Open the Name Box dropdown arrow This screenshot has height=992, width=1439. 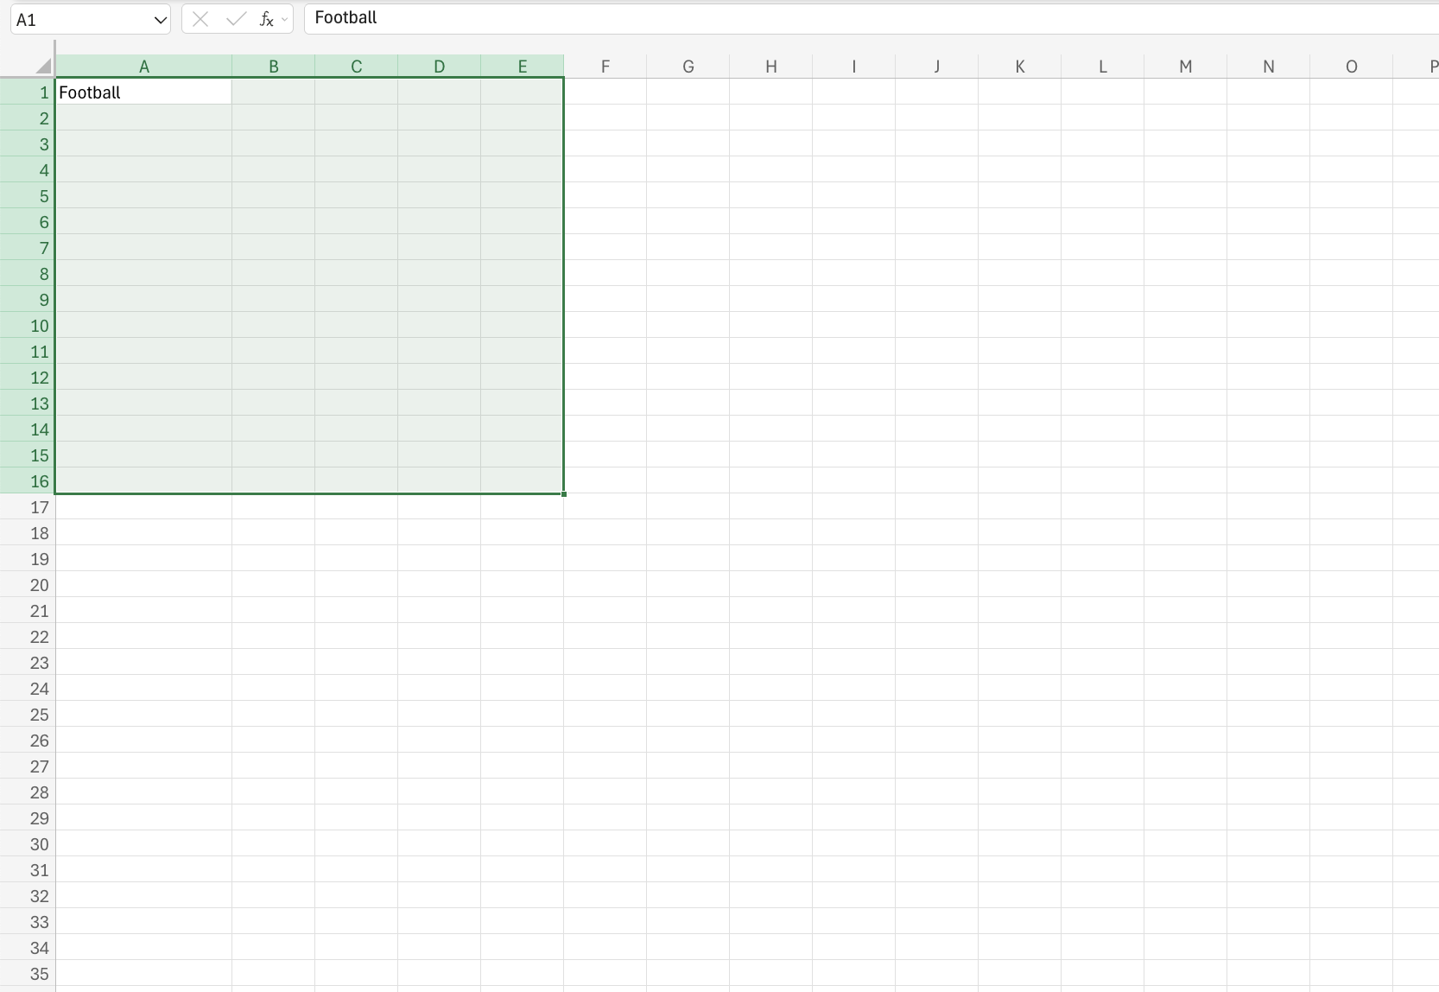(160, 19)
